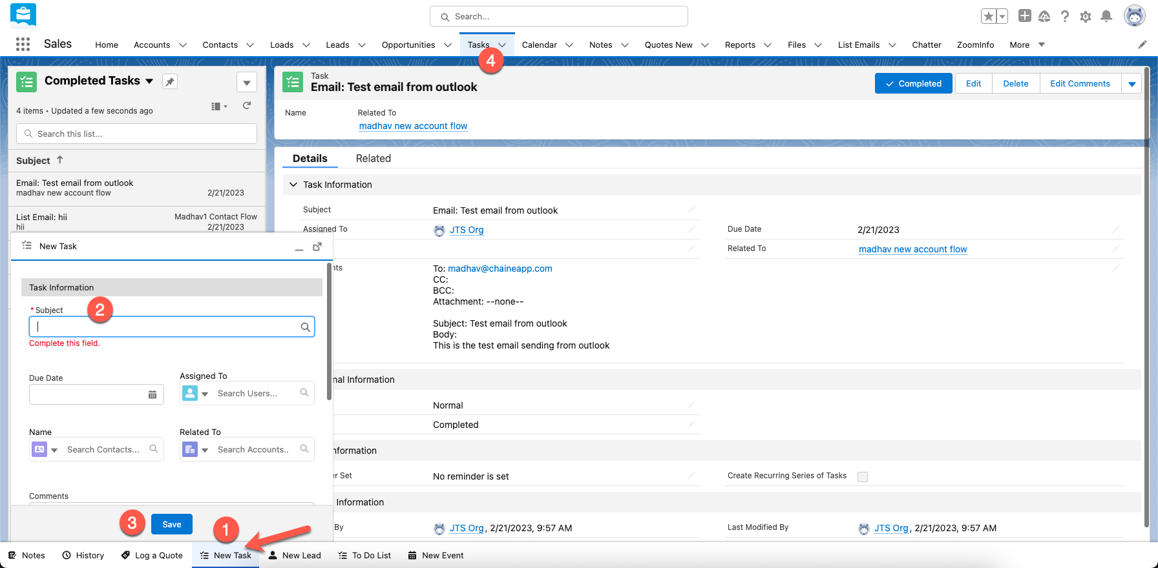Screen dimensions: 1158x568
Task: Open the list view controls dropdown
Action: point(247,83)
